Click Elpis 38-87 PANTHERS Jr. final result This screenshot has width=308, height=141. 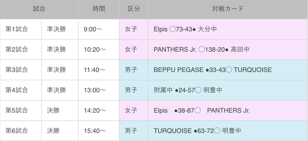(x=202, y=110)
